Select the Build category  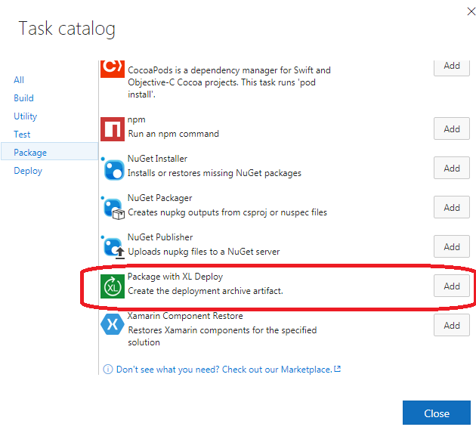[23, 98]
